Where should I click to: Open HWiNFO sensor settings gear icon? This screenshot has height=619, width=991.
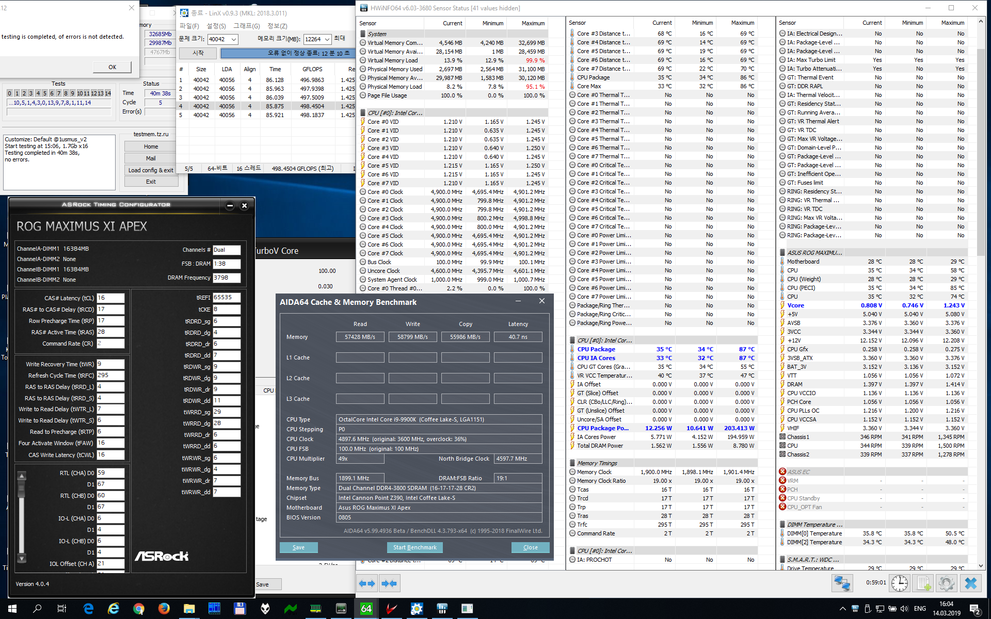point(946,583)
